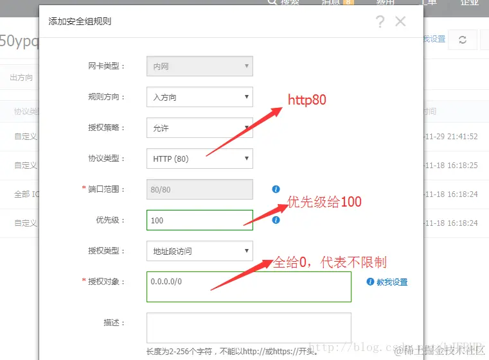Click the dialog title 添加安全组规则

pyautogui.click(x=80, y=21)
